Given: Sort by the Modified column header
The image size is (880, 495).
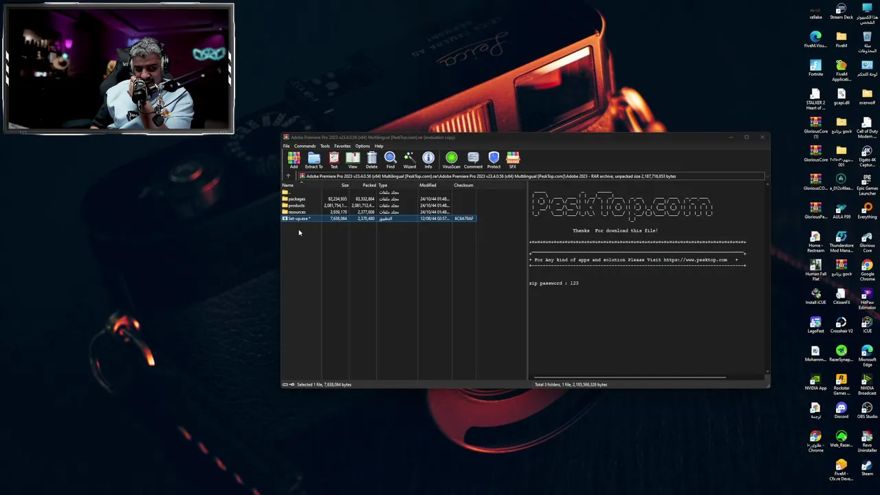Looking at the screenshot, I should coord(435,185).
